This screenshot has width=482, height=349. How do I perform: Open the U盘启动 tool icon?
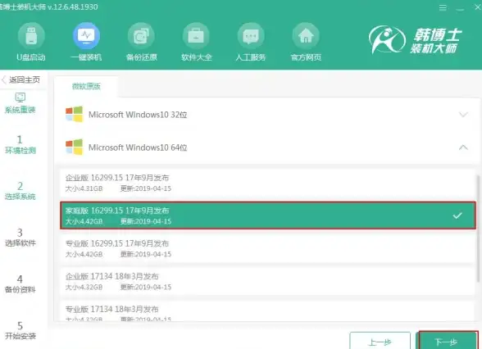click(x=31, y=37)
